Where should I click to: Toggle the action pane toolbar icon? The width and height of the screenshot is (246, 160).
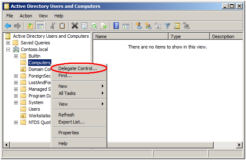click(x=126, y=26)
